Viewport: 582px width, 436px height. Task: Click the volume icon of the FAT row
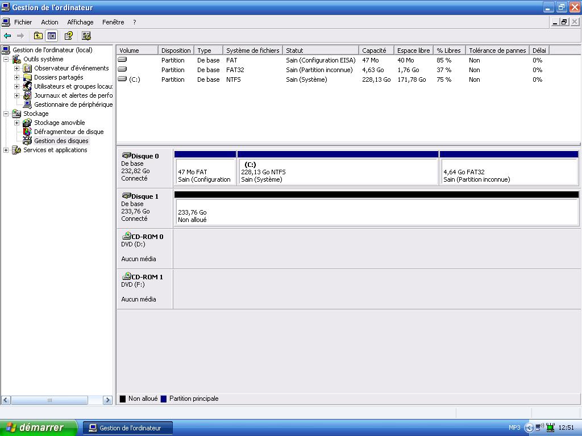click(122, 60)
